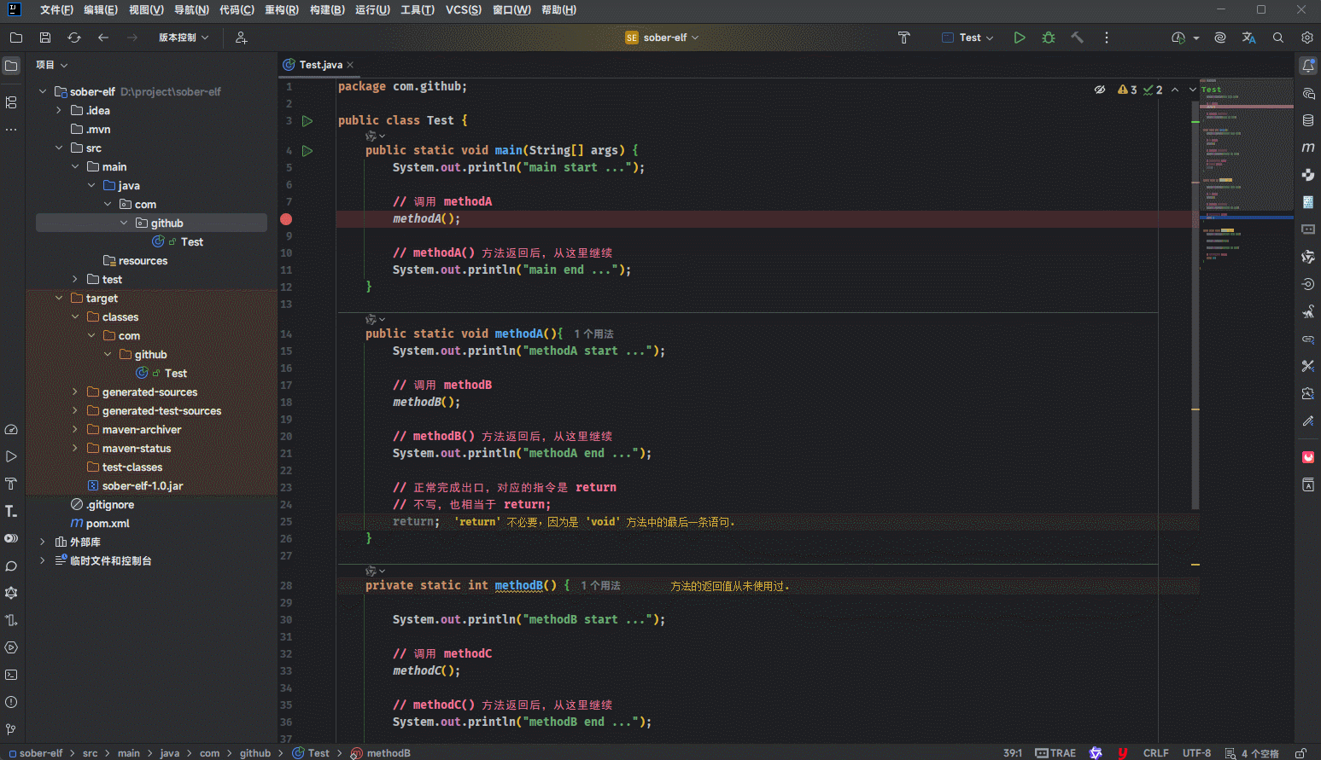The height and width of the screenshot is (760, 1321).
Task: Start debugging with the bug icon
Action: [x=1049, y=38]
